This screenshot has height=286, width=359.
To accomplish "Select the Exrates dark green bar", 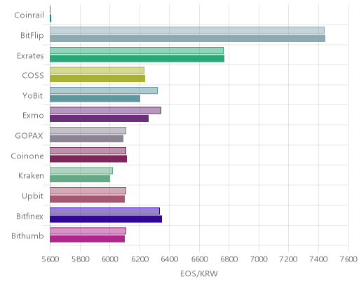I will [x=137, y=59].
